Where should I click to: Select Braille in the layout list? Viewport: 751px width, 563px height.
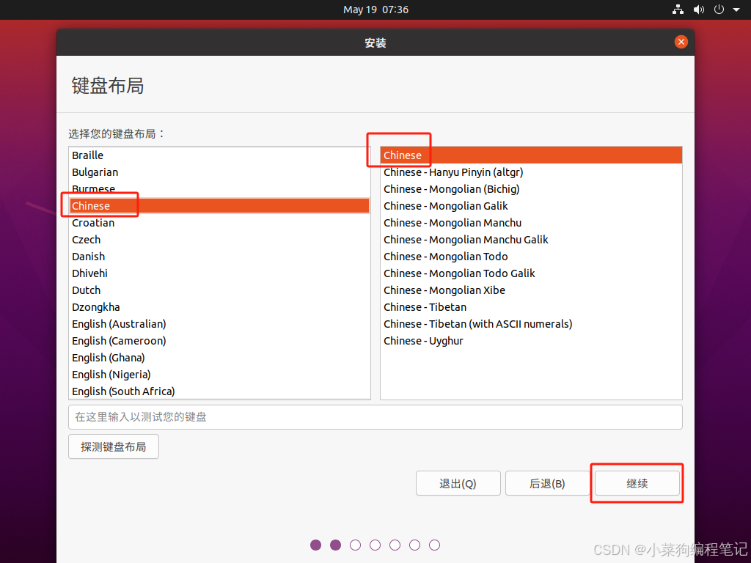tap(219, 155)
